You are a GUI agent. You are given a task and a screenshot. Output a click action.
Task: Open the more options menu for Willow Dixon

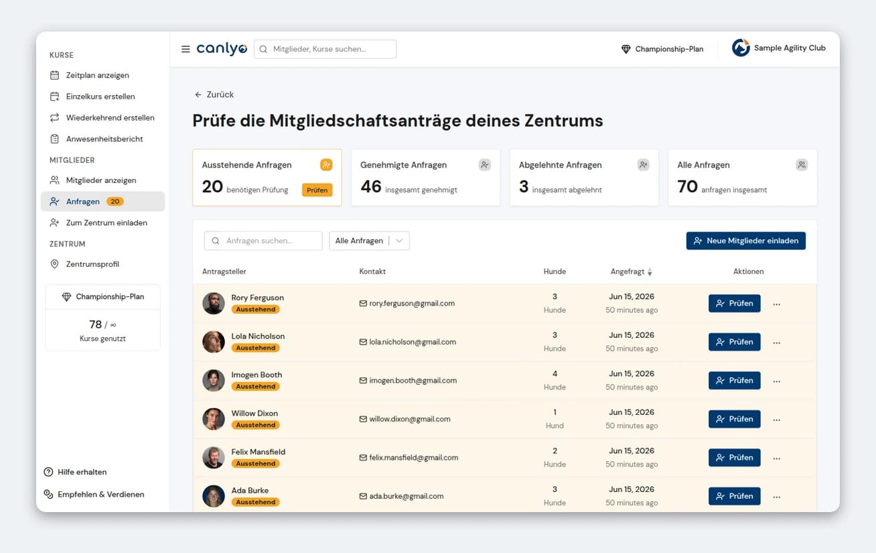(x=777, y=420)
